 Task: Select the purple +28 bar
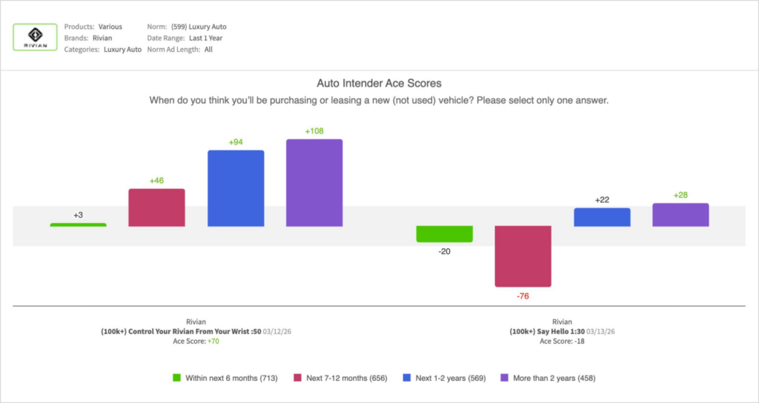(680, 215)
